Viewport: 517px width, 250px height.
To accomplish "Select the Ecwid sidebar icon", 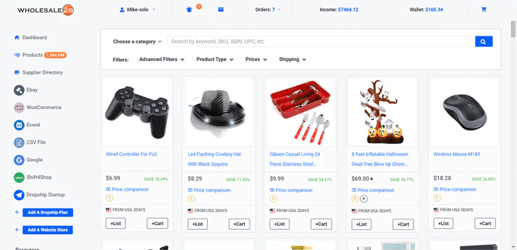I will (x=19, y=125).
